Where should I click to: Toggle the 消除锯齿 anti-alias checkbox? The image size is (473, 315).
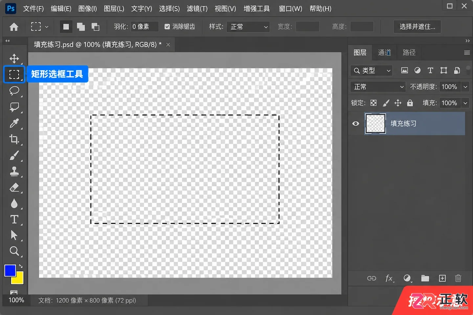tap(167, 27)
